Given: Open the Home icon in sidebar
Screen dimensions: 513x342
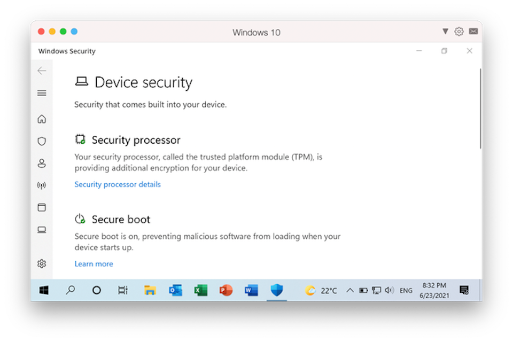Looking at the screenshot, I should [42, 119].
